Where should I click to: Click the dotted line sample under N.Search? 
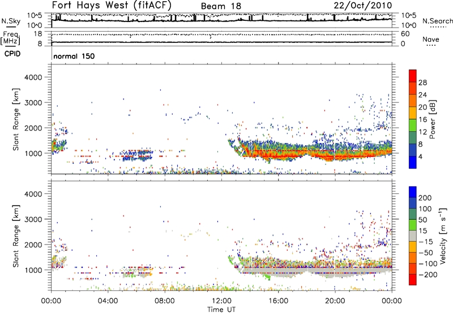click(438, 27)
